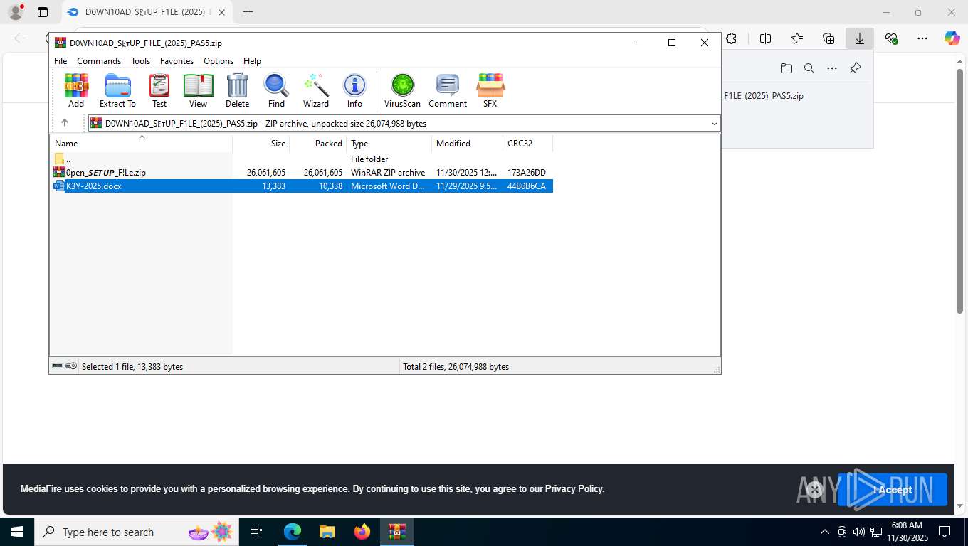This screenshot has height=546, width=968.
Task: Open downloads folder icon in Downloads panel
Action: 786,68
